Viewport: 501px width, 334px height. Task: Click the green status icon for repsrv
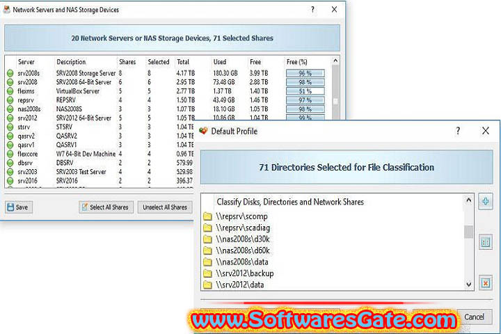coord(10,100)
